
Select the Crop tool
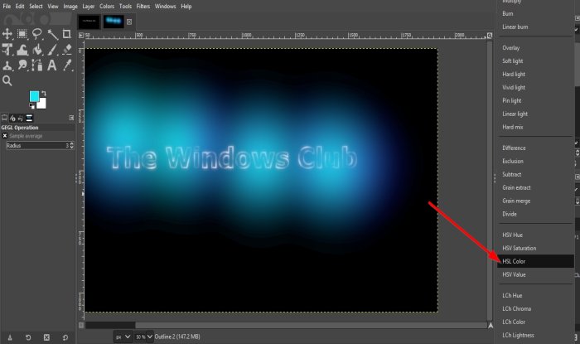coord(67,34)
